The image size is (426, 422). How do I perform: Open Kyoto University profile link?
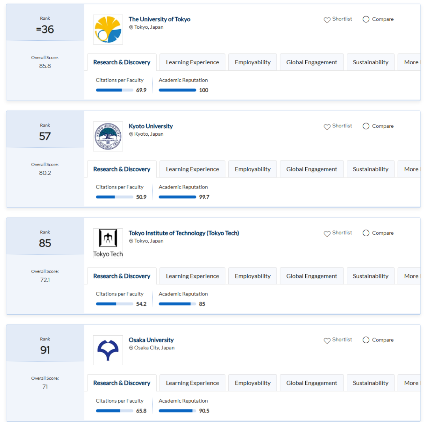coord(151,126)
